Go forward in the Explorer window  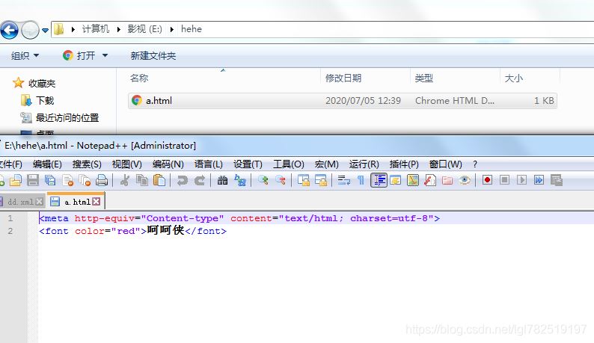[30, 30]
